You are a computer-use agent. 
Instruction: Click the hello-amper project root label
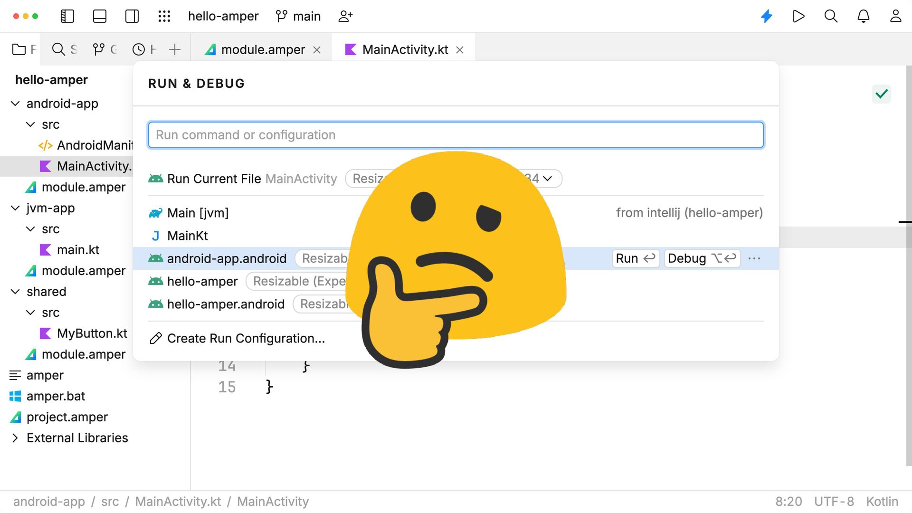coord(51,80)
